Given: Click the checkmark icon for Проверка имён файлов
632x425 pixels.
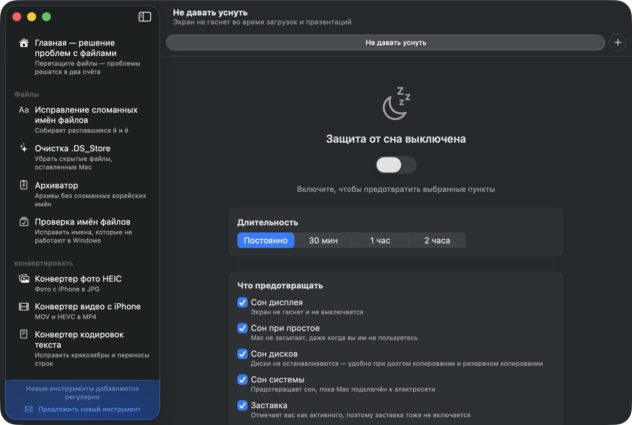Looking at the screenshot, I should 24,222.
